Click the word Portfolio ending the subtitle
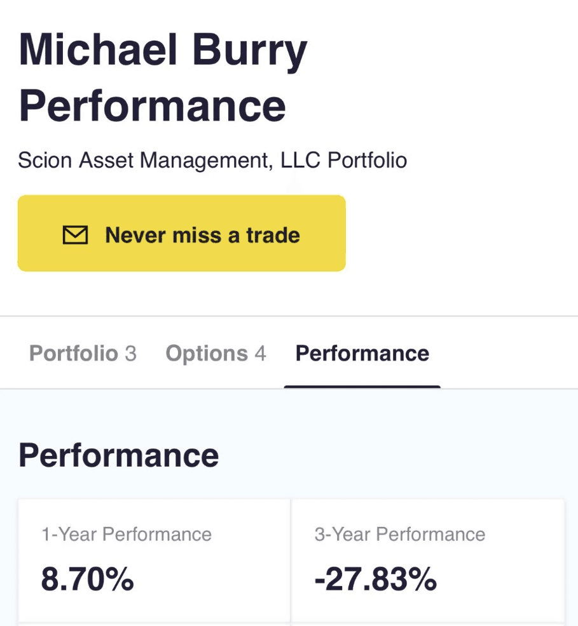This screenshot has height=626, width=578. click(x=367, y=160)
